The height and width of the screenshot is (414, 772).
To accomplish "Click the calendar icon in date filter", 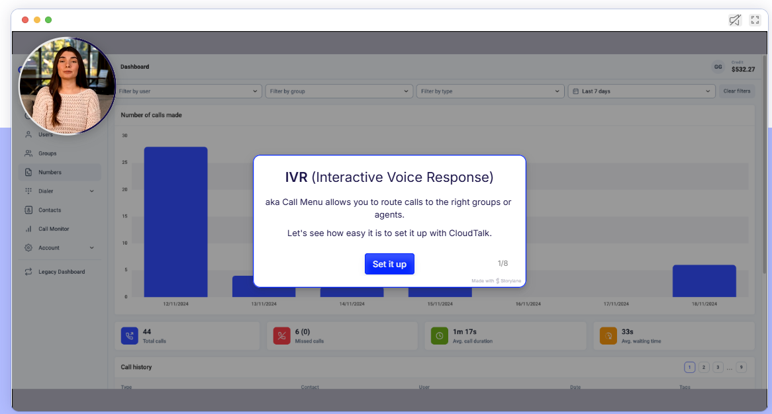I will [x=575, y=91].
